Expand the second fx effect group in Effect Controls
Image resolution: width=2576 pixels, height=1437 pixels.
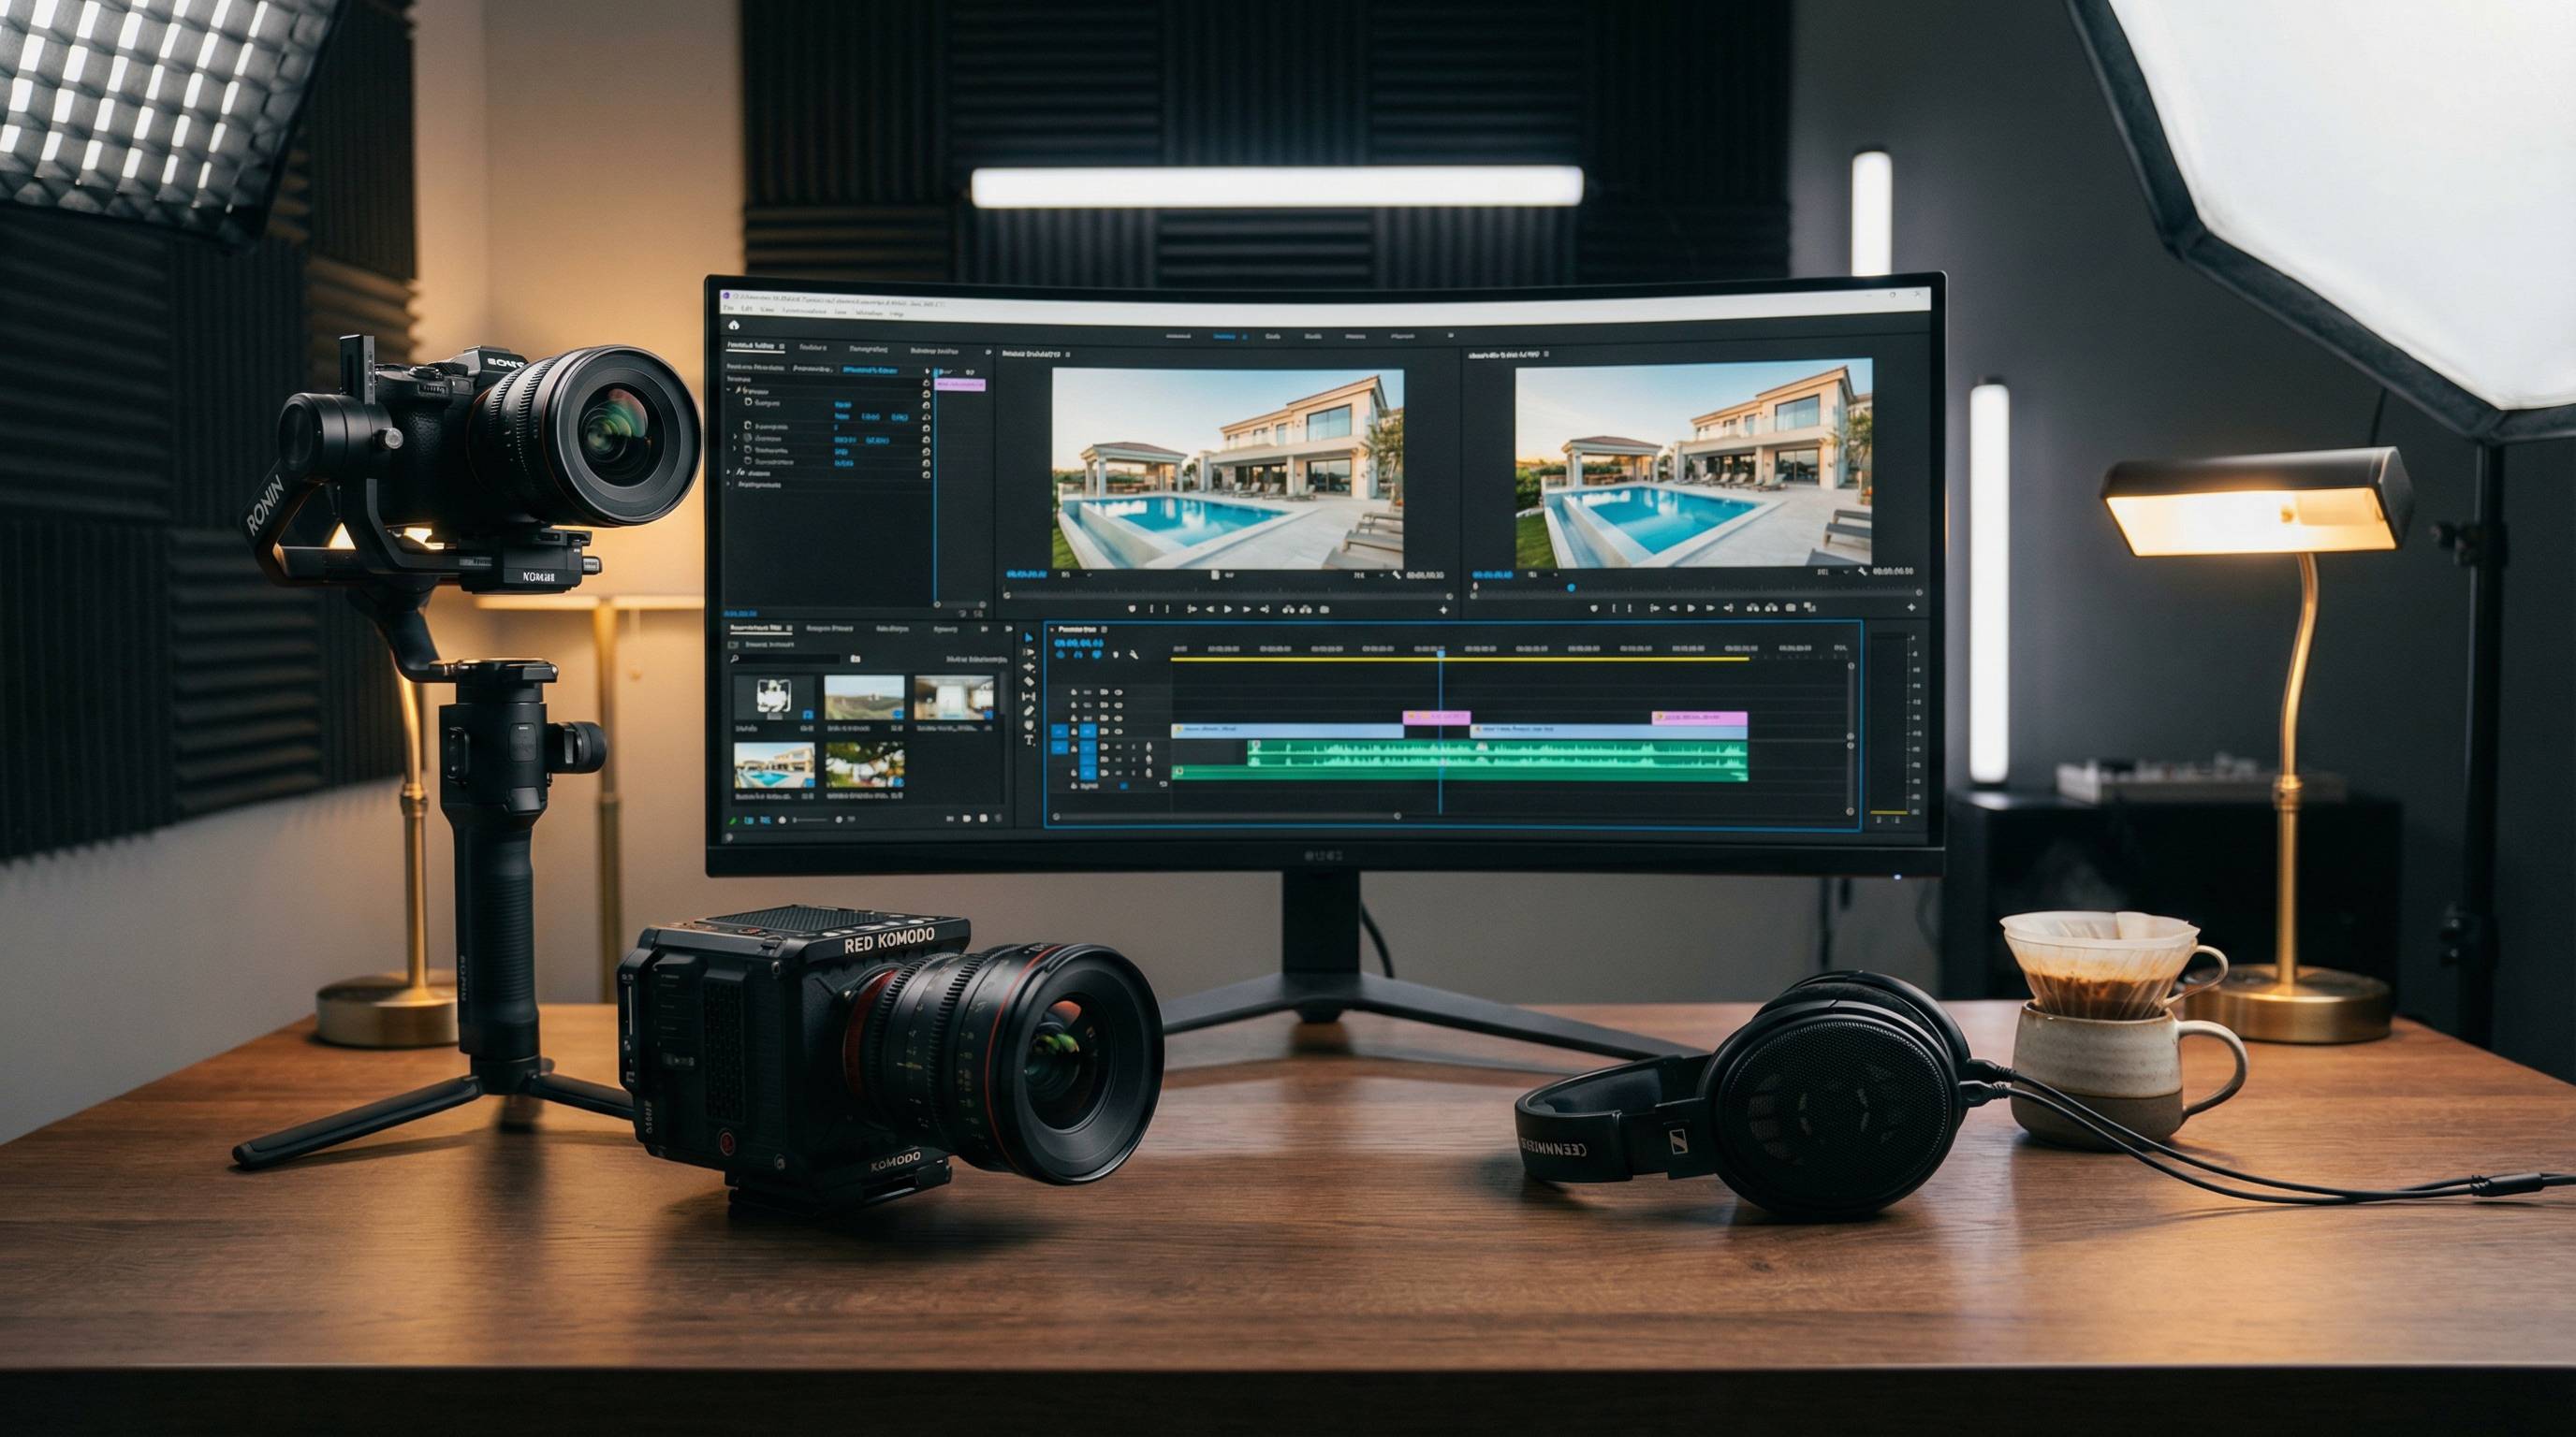(728, 472)
